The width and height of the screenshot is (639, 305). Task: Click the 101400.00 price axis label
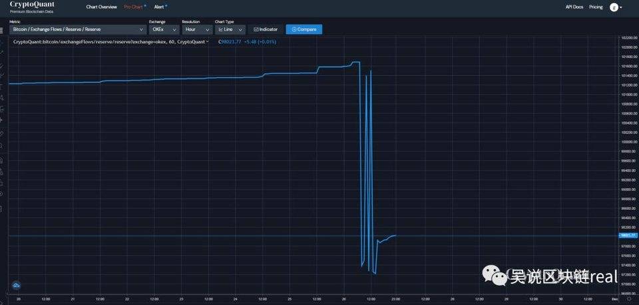click(629, 75)
